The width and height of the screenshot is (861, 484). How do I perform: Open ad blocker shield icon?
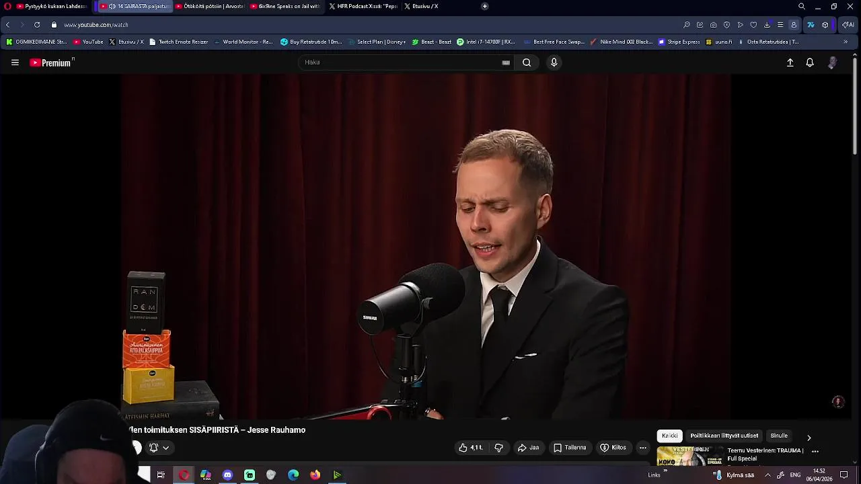tap(726, 25)
